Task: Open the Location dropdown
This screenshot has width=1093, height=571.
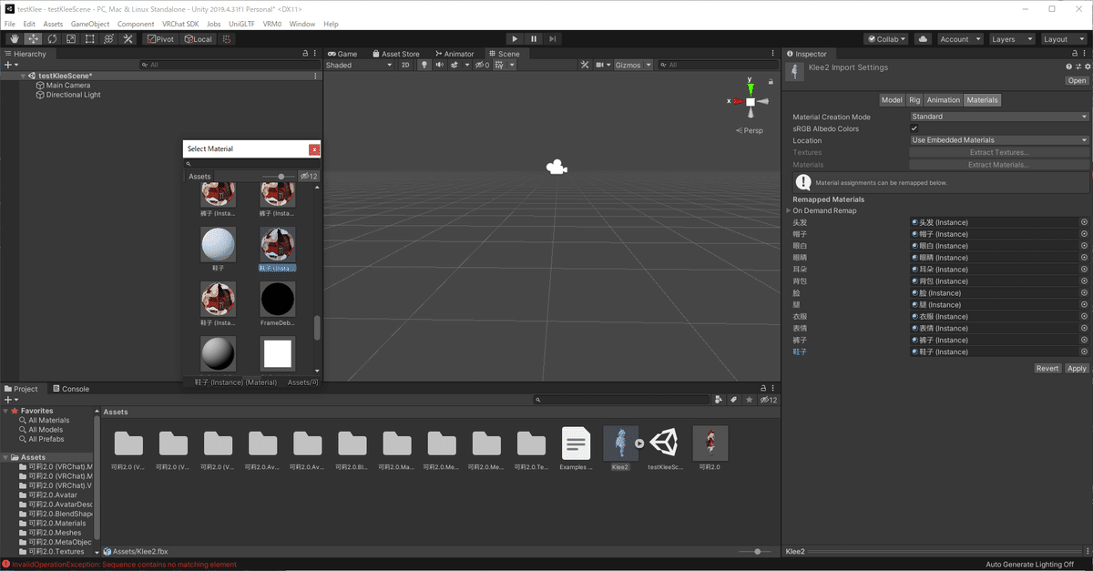Action: pyautogui.click(x=999, y=140)
